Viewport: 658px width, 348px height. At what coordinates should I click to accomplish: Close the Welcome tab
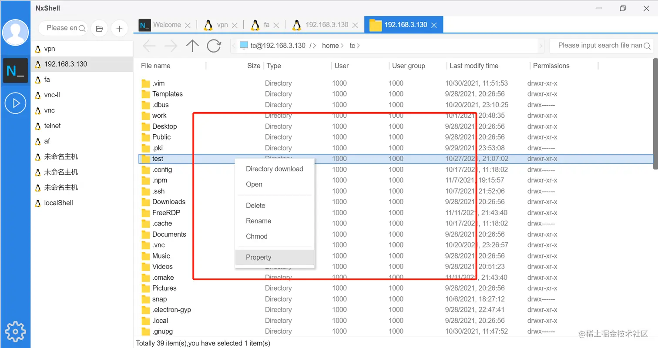(188, 25)
